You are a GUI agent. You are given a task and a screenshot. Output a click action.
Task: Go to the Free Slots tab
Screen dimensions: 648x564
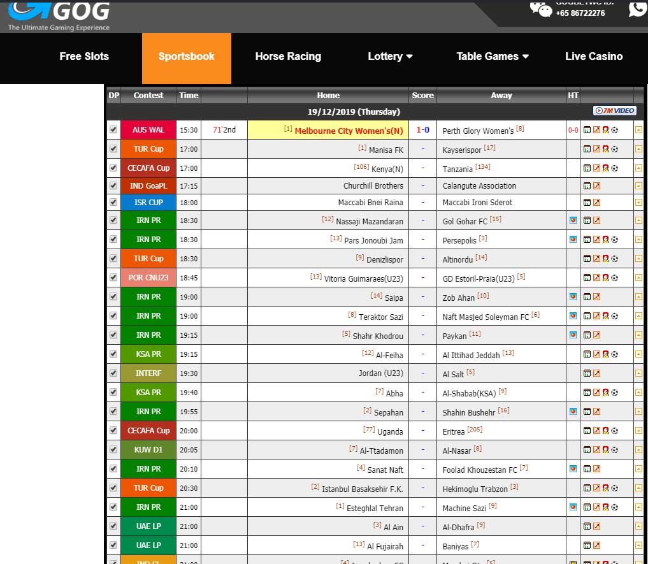84,56
